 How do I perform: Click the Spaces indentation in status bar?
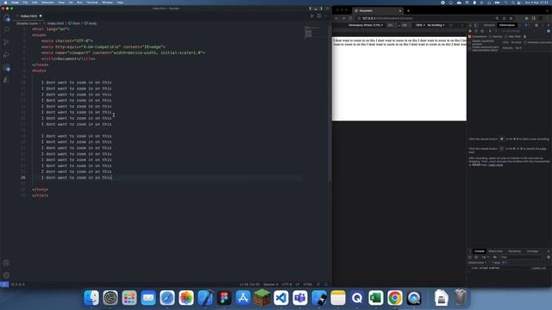pos(271,284)
